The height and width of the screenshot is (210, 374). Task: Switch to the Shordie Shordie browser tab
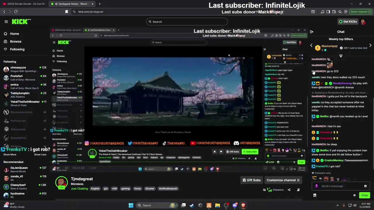(25, 4)
